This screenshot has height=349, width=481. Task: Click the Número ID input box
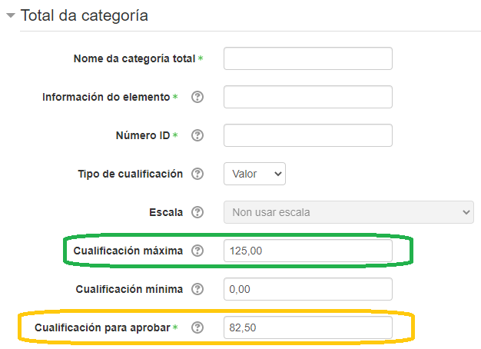[x=307, y=135]
